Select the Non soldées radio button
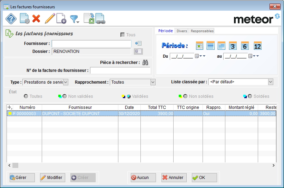The image size is (284, 188). 185,96
